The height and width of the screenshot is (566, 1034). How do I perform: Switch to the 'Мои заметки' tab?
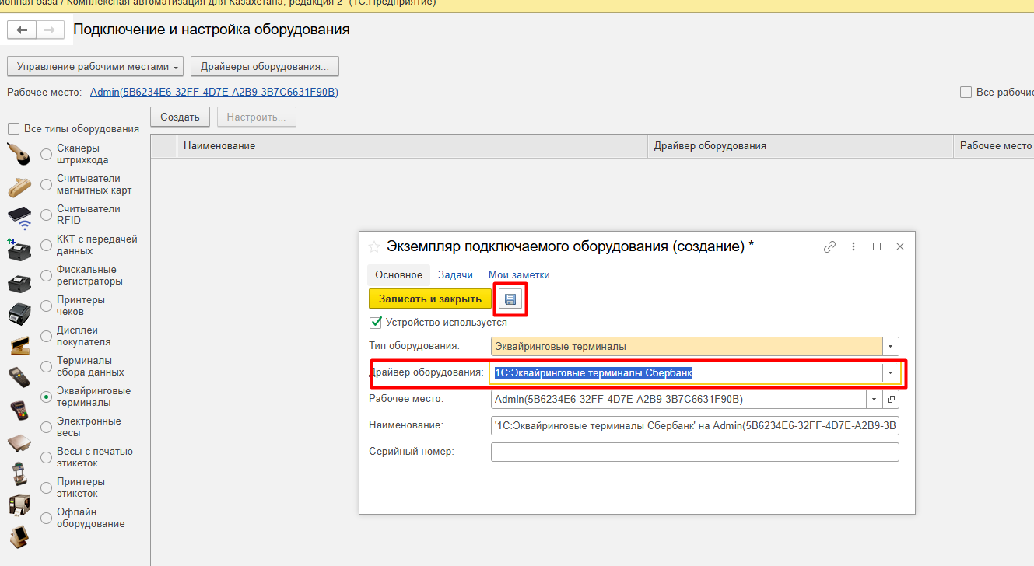[x=519, y=274]
